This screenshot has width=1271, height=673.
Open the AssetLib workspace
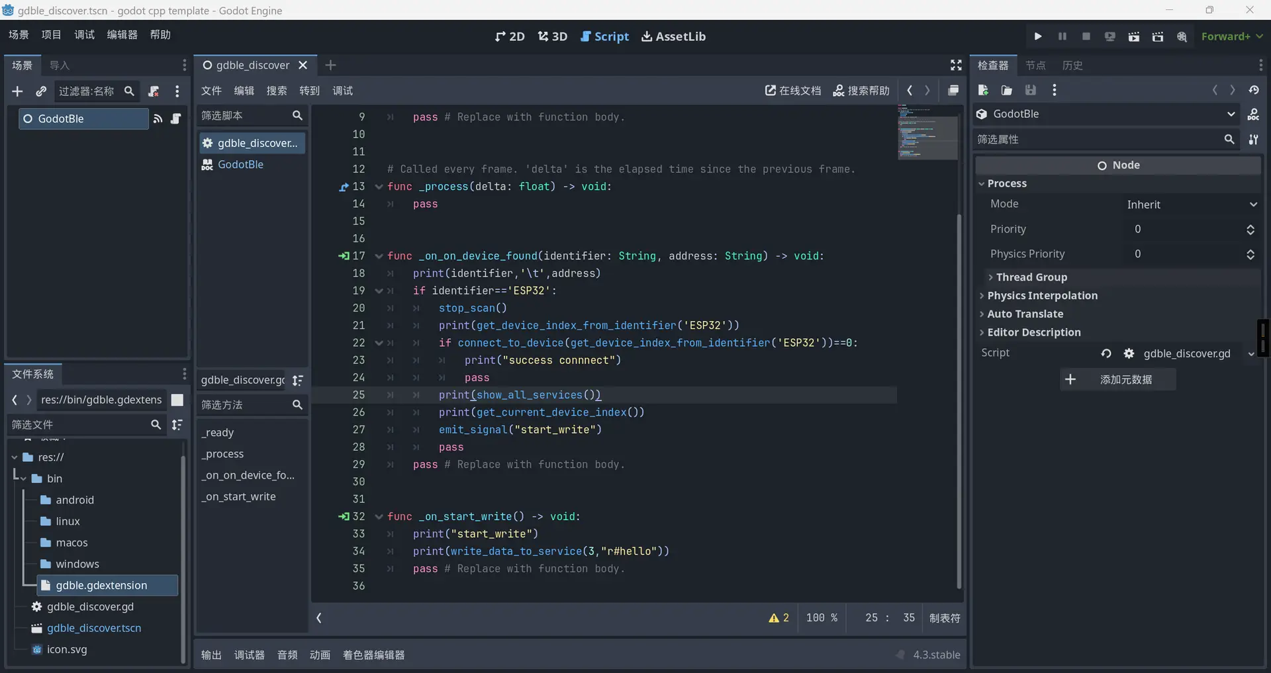pos(673,36)
